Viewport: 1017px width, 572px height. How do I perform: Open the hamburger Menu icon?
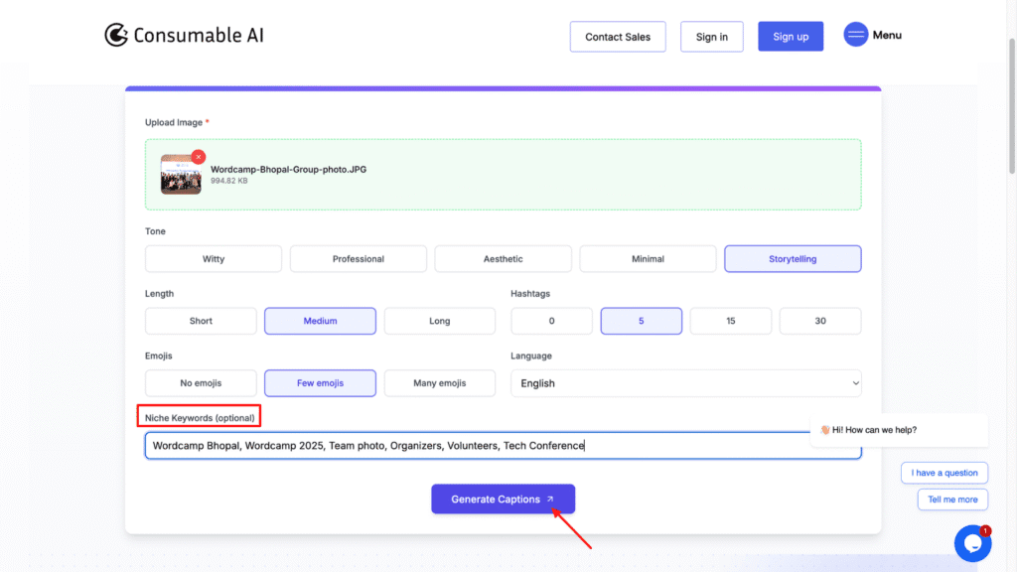pos(855,35)
